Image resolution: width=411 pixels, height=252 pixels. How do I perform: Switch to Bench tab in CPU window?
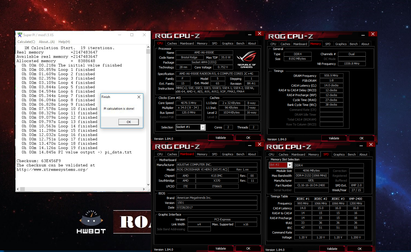click(240, 43)
